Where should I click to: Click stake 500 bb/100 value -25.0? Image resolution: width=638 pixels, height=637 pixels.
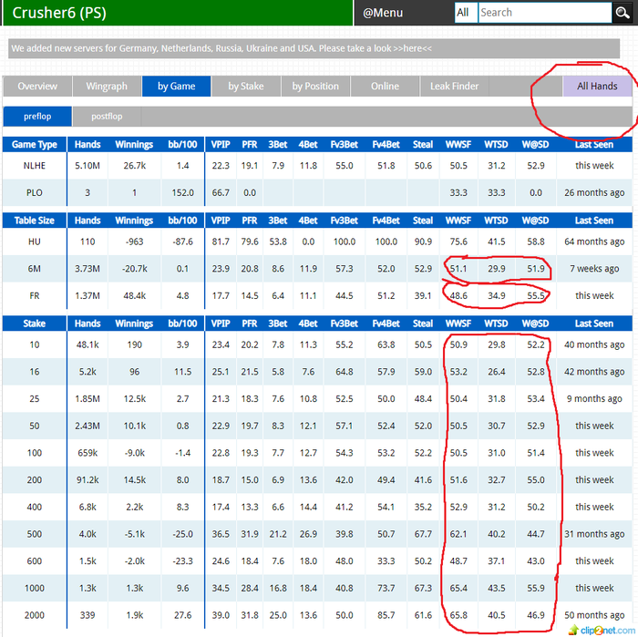pyautogui.click(x=182, y=534)
